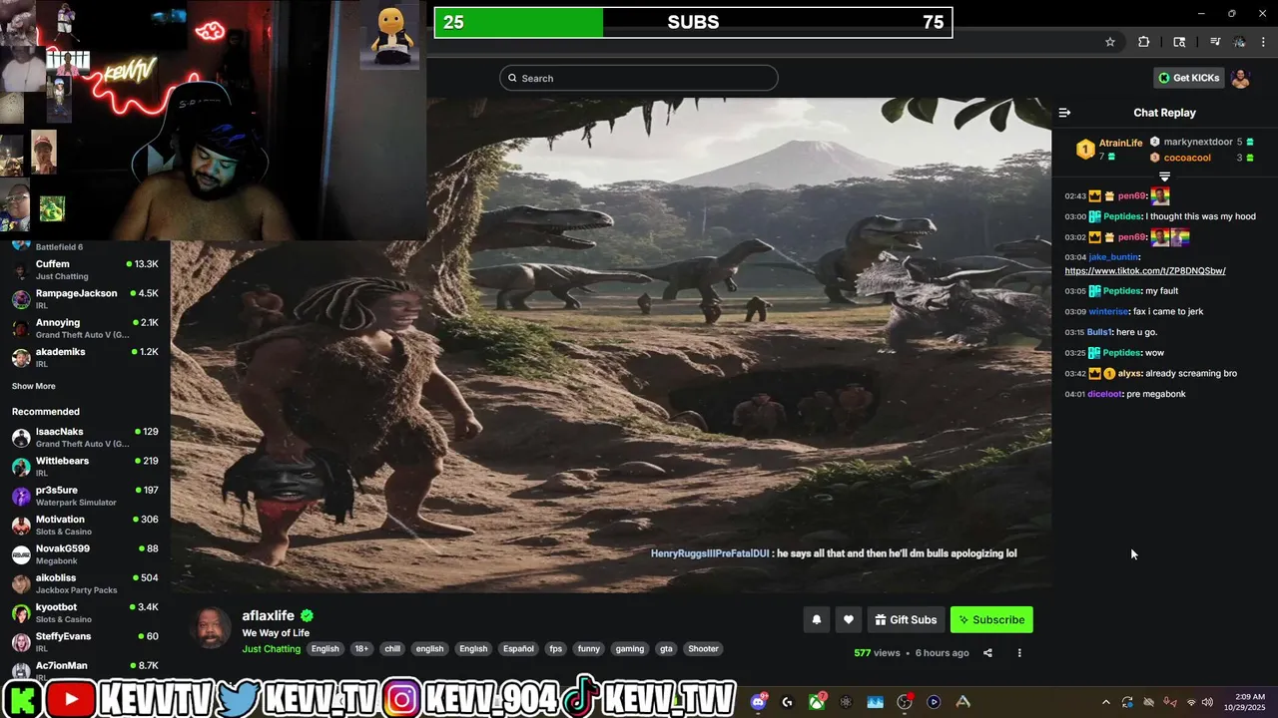Screen dimensions: 1278x718
Task: Click the Gift Subs button
Action: 906,619
